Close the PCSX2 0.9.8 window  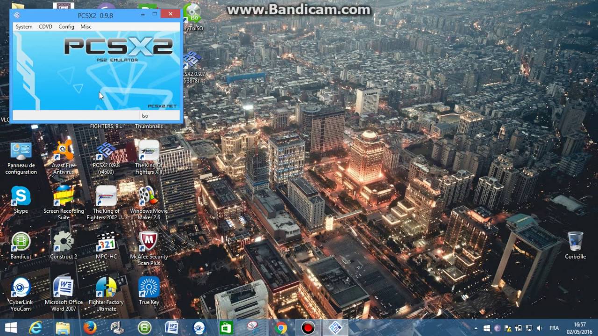tap(171, 14)
